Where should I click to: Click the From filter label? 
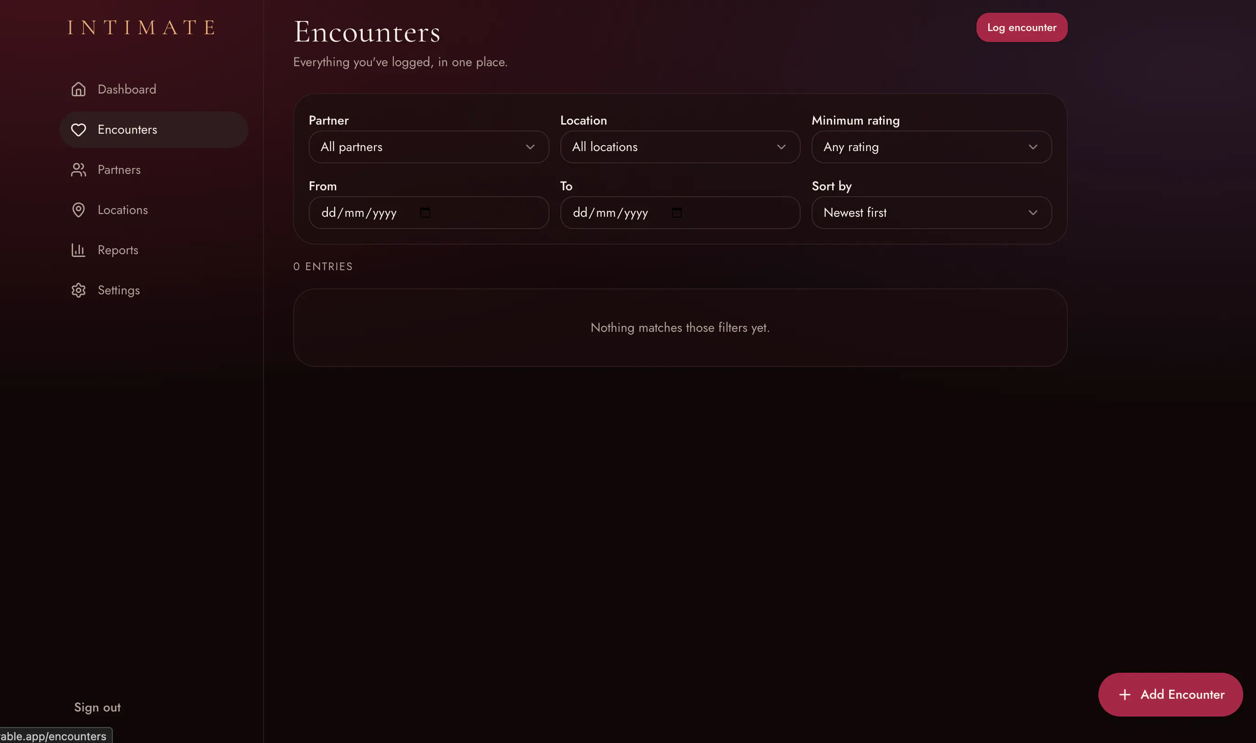click(322, 186)
